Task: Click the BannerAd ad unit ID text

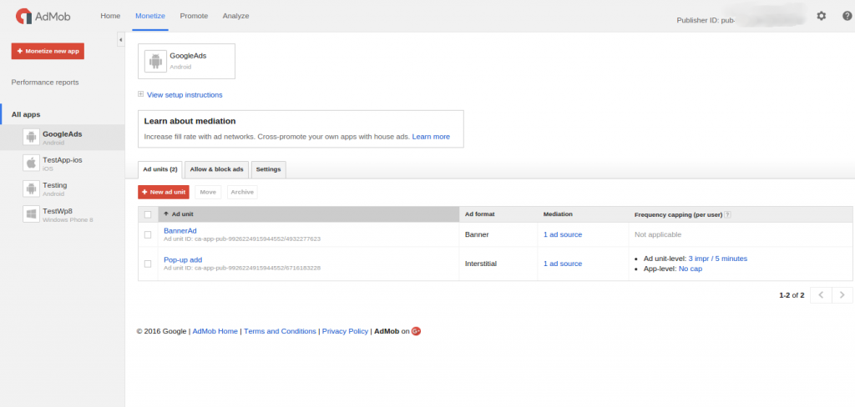Action: tap(242, 239)
